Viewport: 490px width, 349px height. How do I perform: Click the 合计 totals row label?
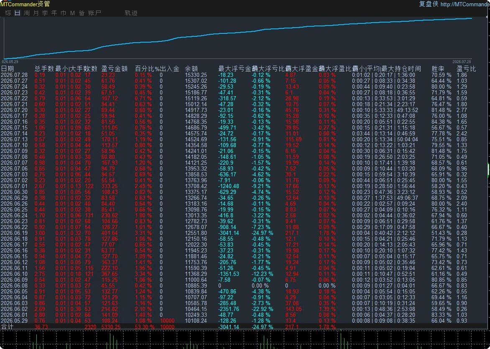coord(7,326)
